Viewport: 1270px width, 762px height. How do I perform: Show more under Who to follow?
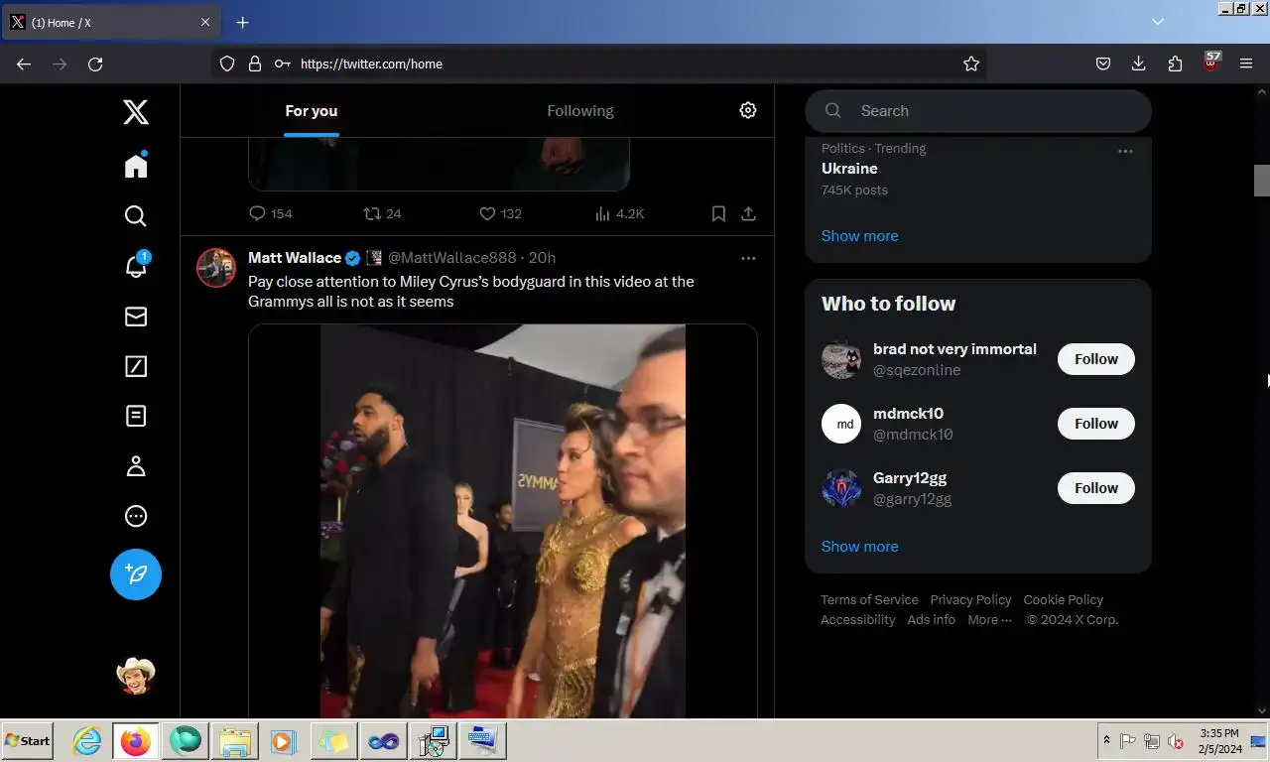click(x=859, y=547)
